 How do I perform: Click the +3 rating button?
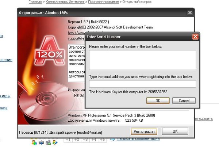(85, 140)
